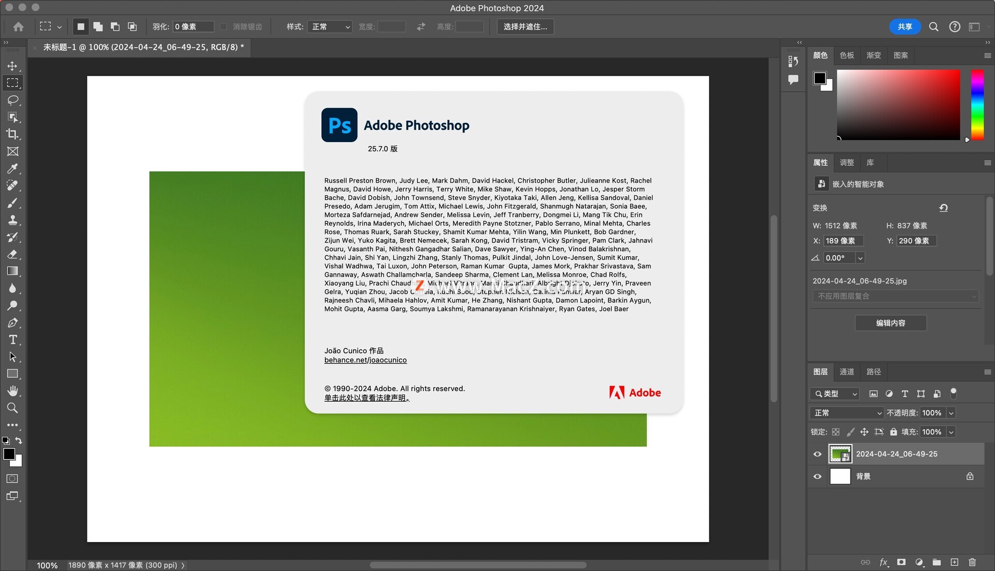Image resolution: width=995 pixels, height=571 pixels.
Task: Open the behance.net/joaocunico link
Action: (x=365, y=360)
